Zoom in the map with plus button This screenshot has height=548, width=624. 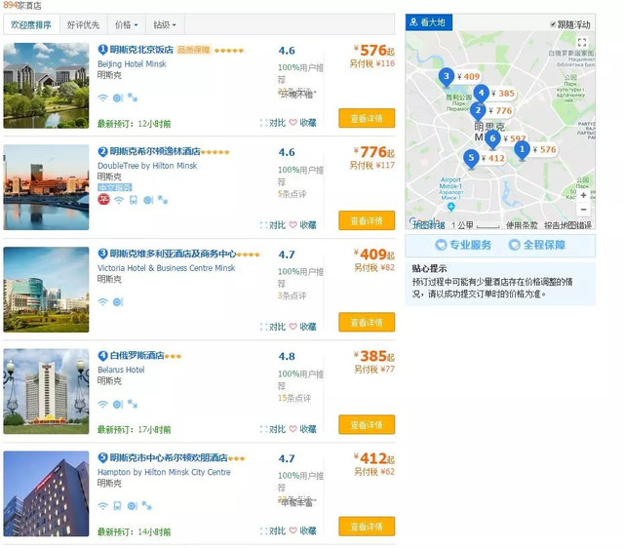click(x=583, y=195)
